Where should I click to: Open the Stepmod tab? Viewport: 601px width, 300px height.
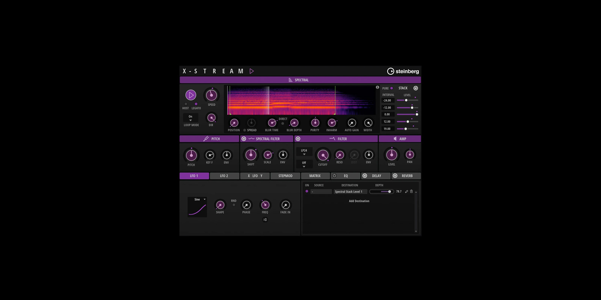point(285,176)
